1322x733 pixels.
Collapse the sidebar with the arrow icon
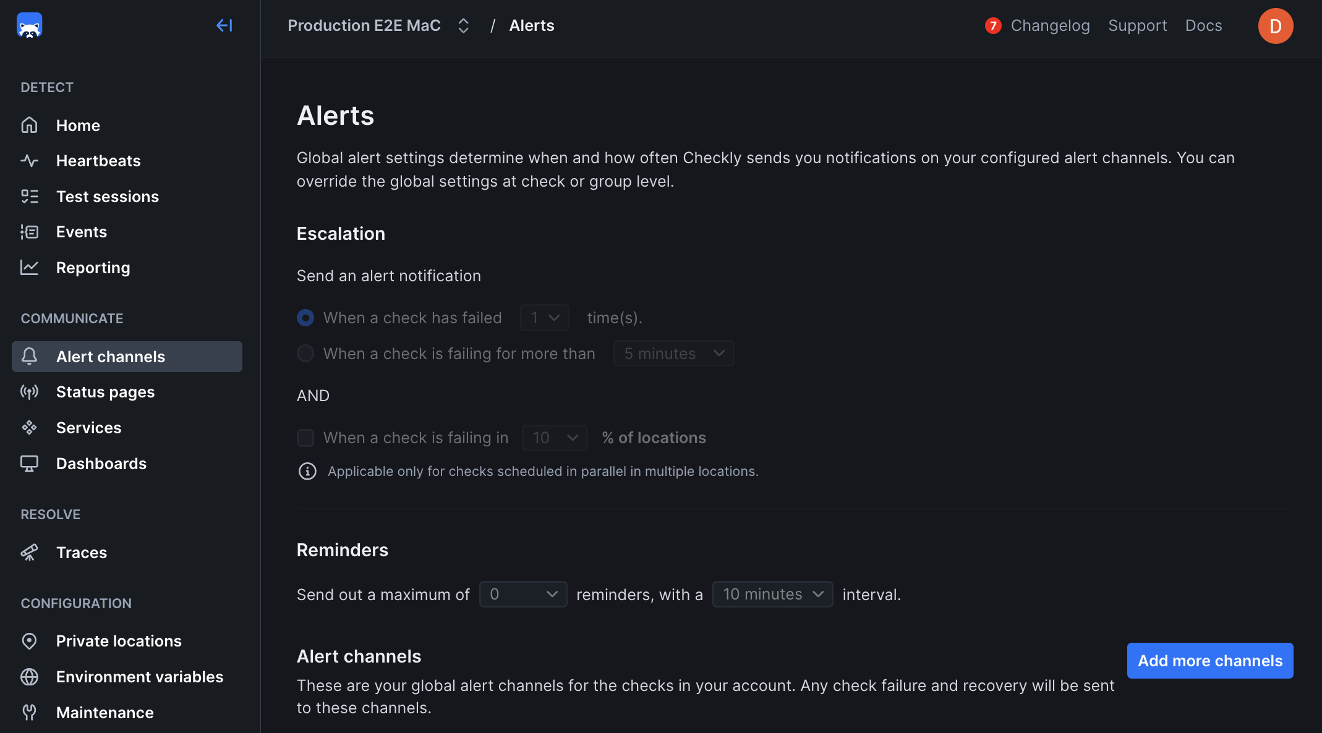pyautogui.click(x=224, y=25)
